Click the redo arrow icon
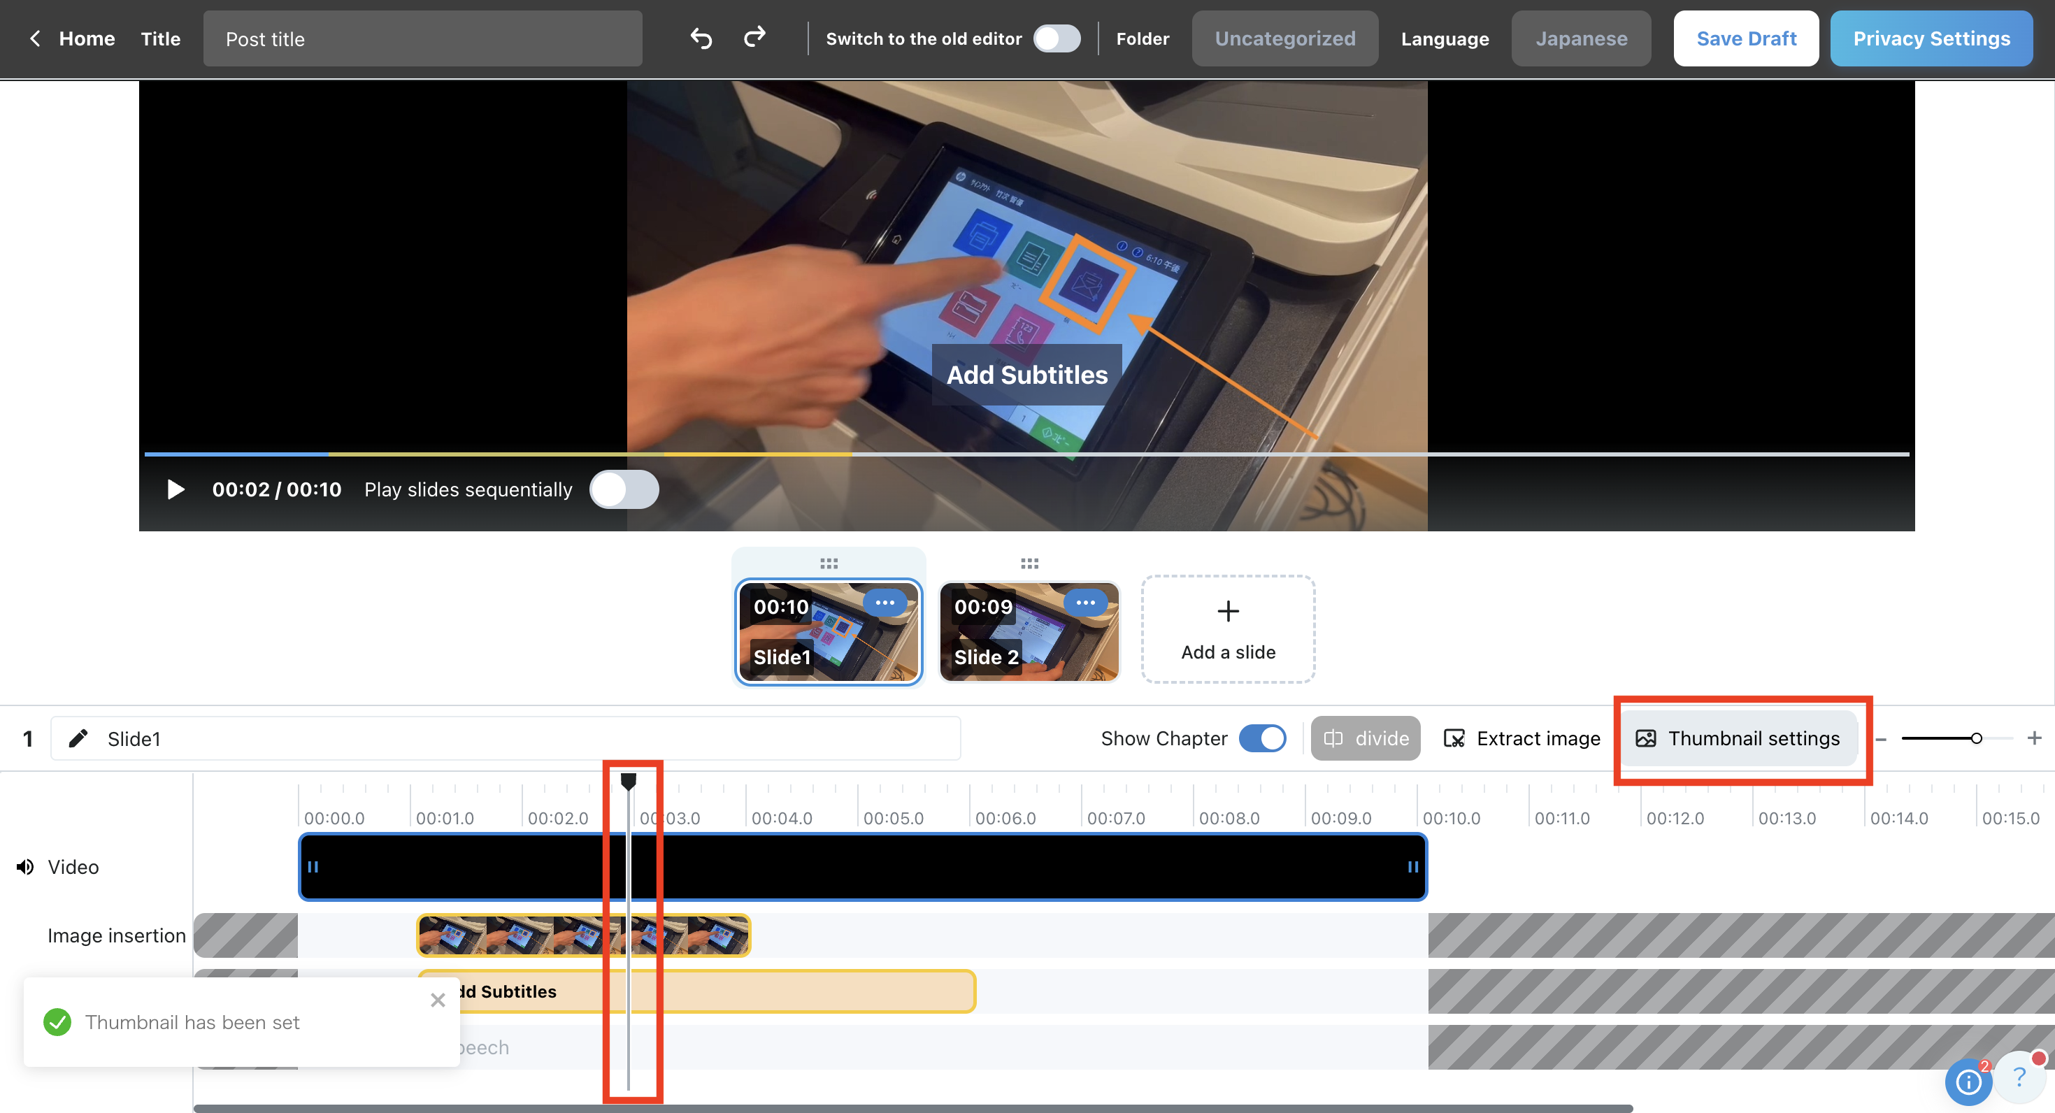This screenshot has width=2055, height=1113. (x=754, y=36)
